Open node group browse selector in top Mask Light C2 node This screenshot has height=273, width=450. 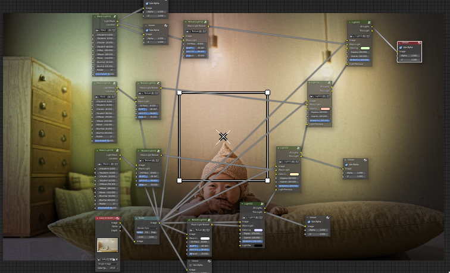click(98, 30)
